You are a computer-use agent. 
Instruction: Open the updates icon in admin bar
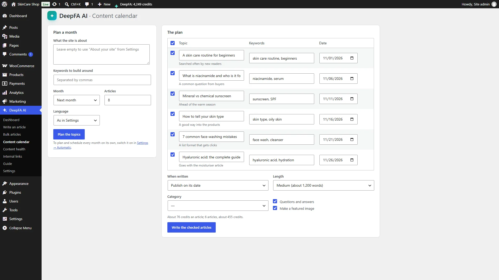pos(54,4)
